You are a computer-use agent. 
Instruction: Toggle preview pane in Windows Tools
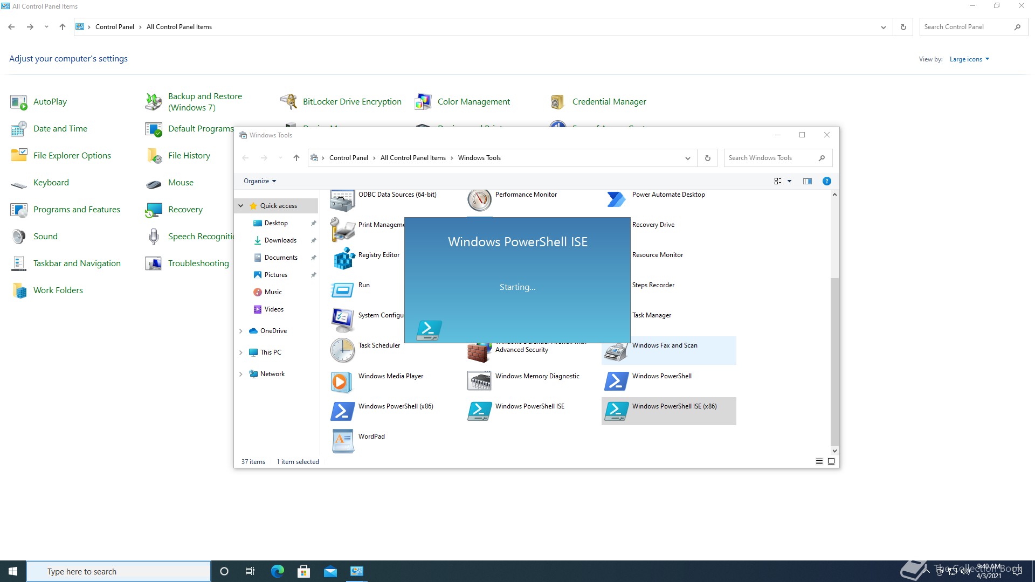pos(807,181)
